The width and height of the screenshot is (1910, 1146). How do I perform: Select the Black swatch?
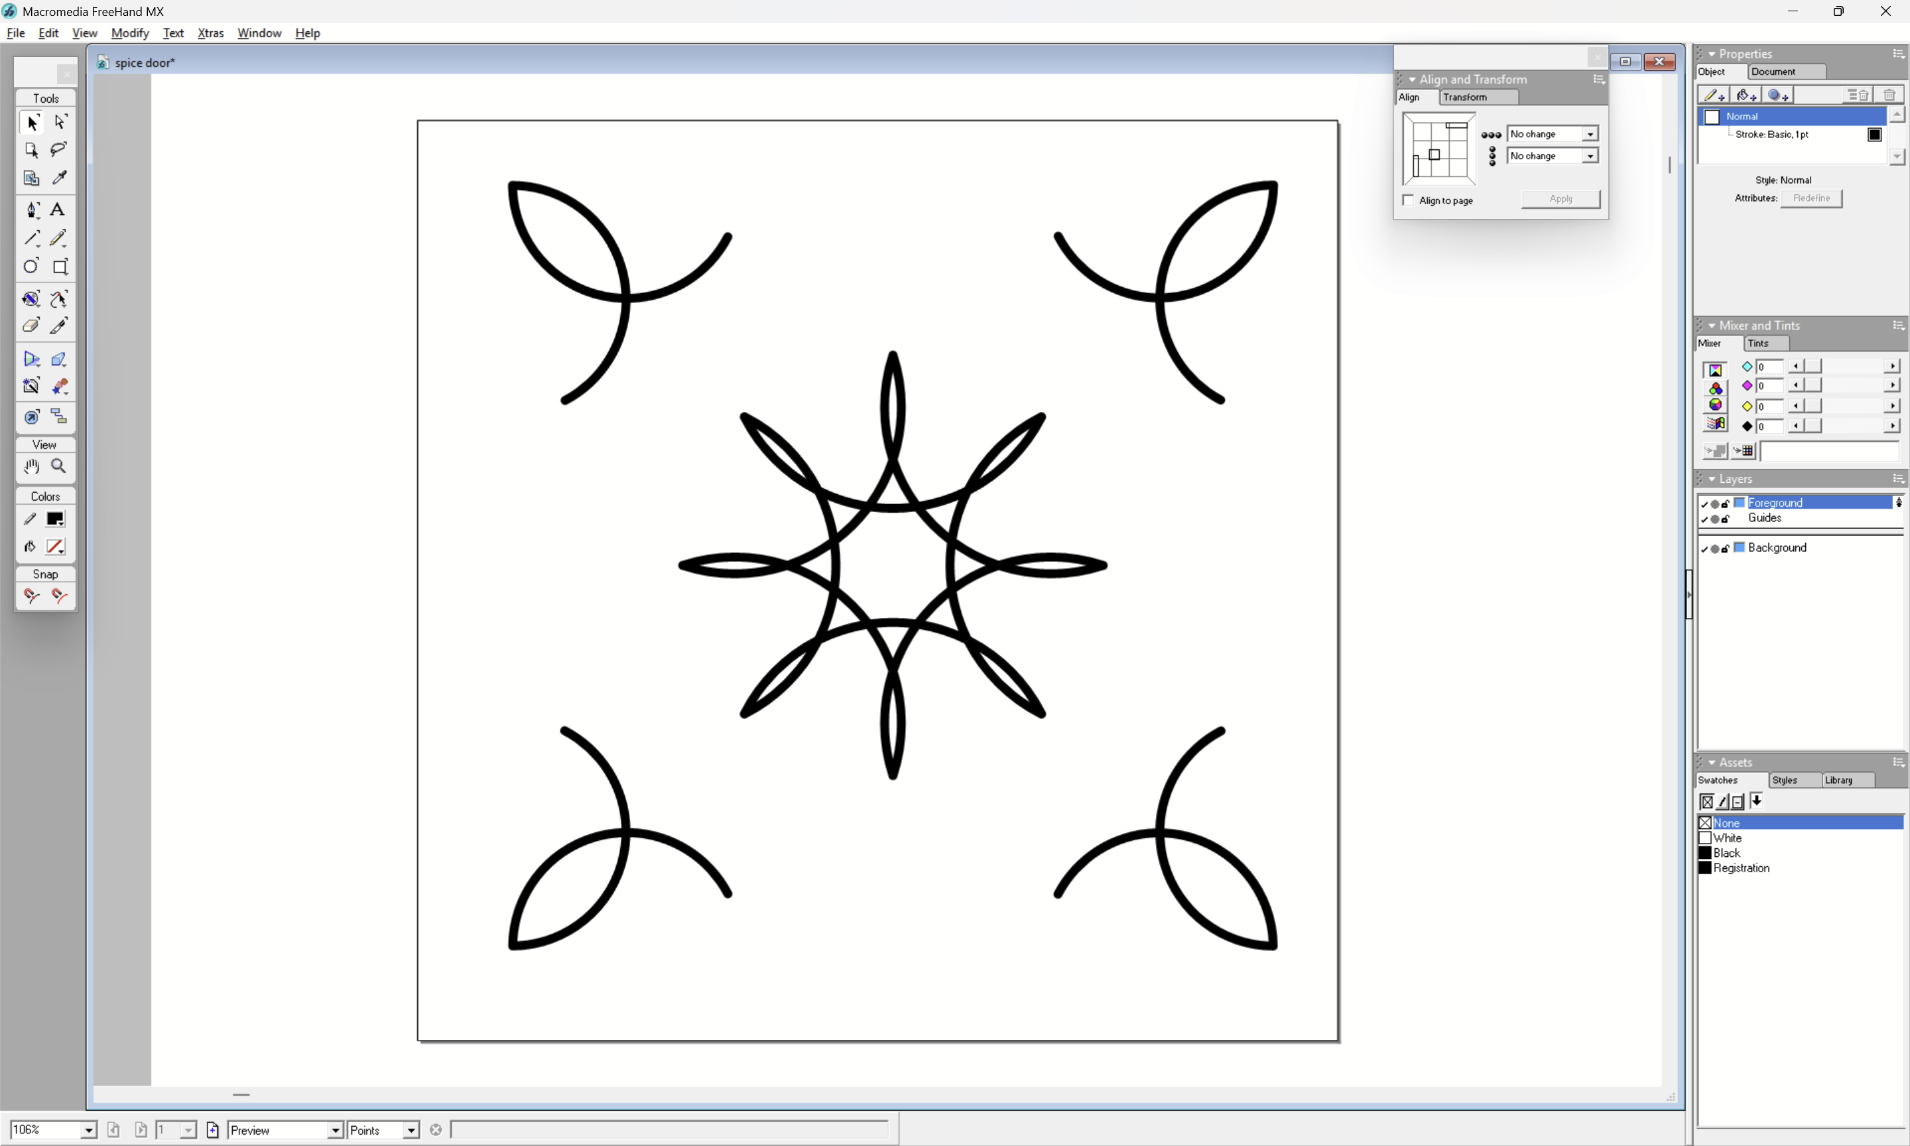pyautogui.click(x=1726, y=854)
